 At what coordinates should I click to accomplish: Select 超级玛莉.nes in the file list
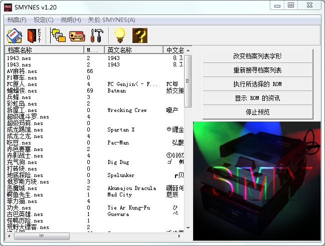(x=25, y=123)
